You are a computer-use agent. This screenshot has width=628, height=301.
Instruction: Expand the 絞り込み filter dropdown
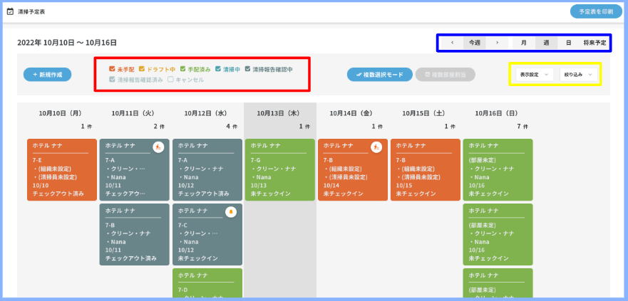(x=577, y=74)
